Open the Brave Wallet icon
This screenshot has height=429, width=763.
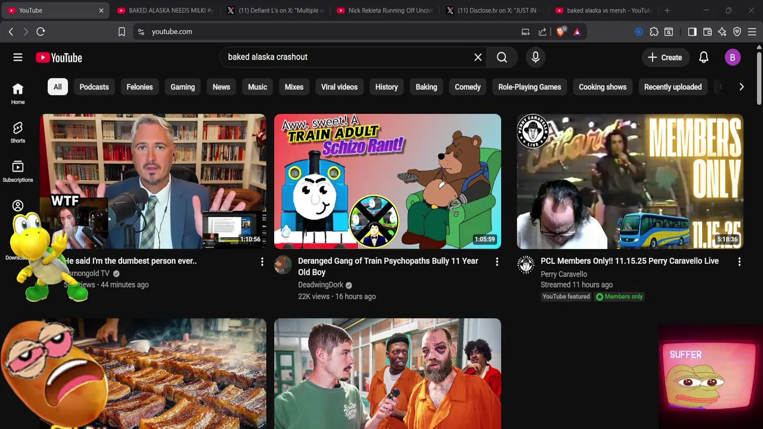(x=708, y=32)
